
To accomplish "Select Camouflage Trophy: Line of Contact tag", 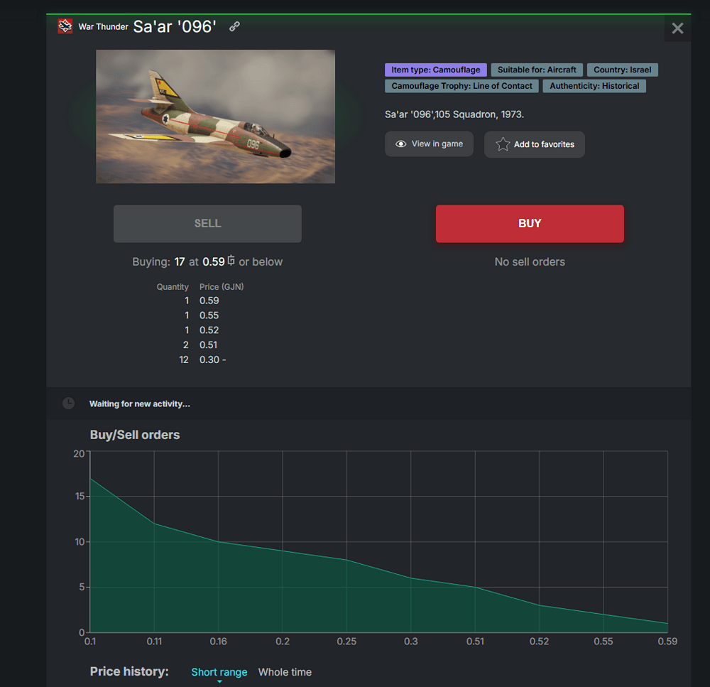I will coord(461,86).
